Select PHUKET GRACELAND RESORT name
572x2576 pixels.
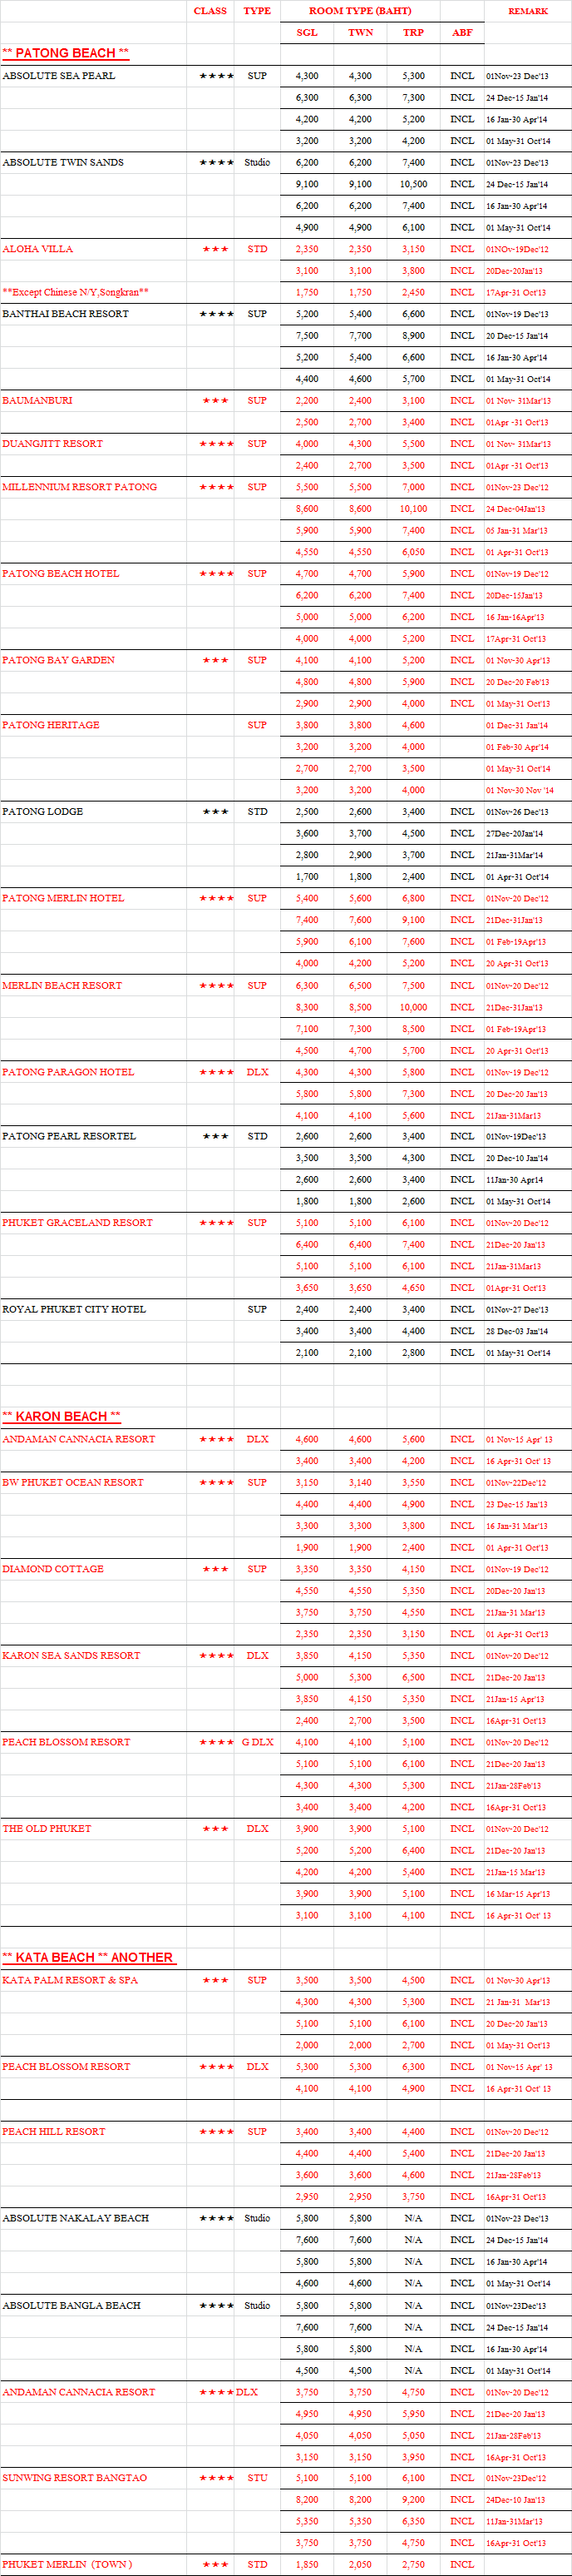76,1223
